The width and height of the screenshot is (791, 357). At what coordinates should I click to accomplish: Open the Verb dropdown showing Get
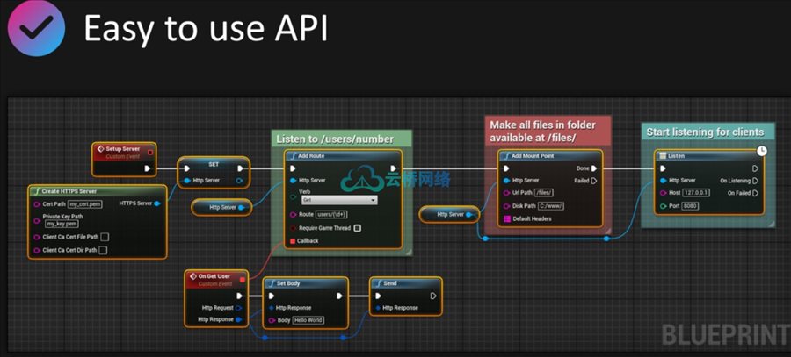pyautogui.click(x=338, y=200)
